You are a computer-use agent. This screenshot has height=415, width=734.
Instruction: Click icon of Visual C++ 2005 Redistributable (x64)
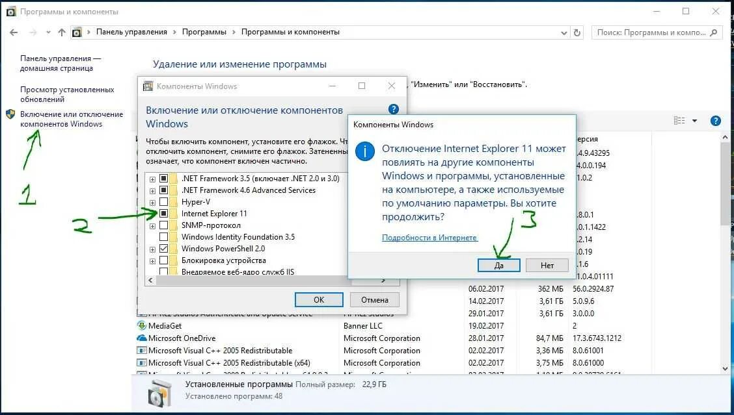pyautogui.click(x=141, y=362)
